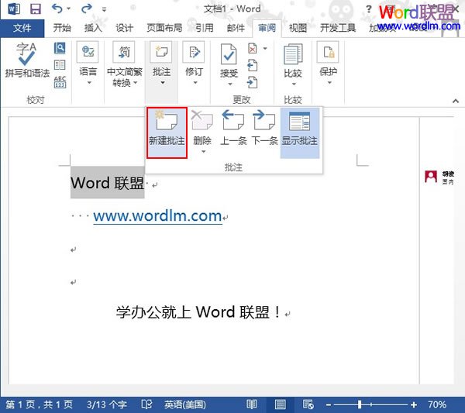465x413 pixels.
Task: Click the 保护 protect document icon
Action: 328,52
